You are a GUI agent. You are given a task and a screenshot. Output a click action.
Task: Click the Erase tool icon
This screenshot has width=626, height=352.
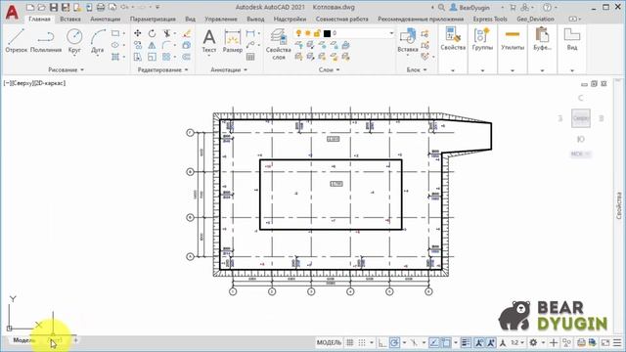coord(187,33)
